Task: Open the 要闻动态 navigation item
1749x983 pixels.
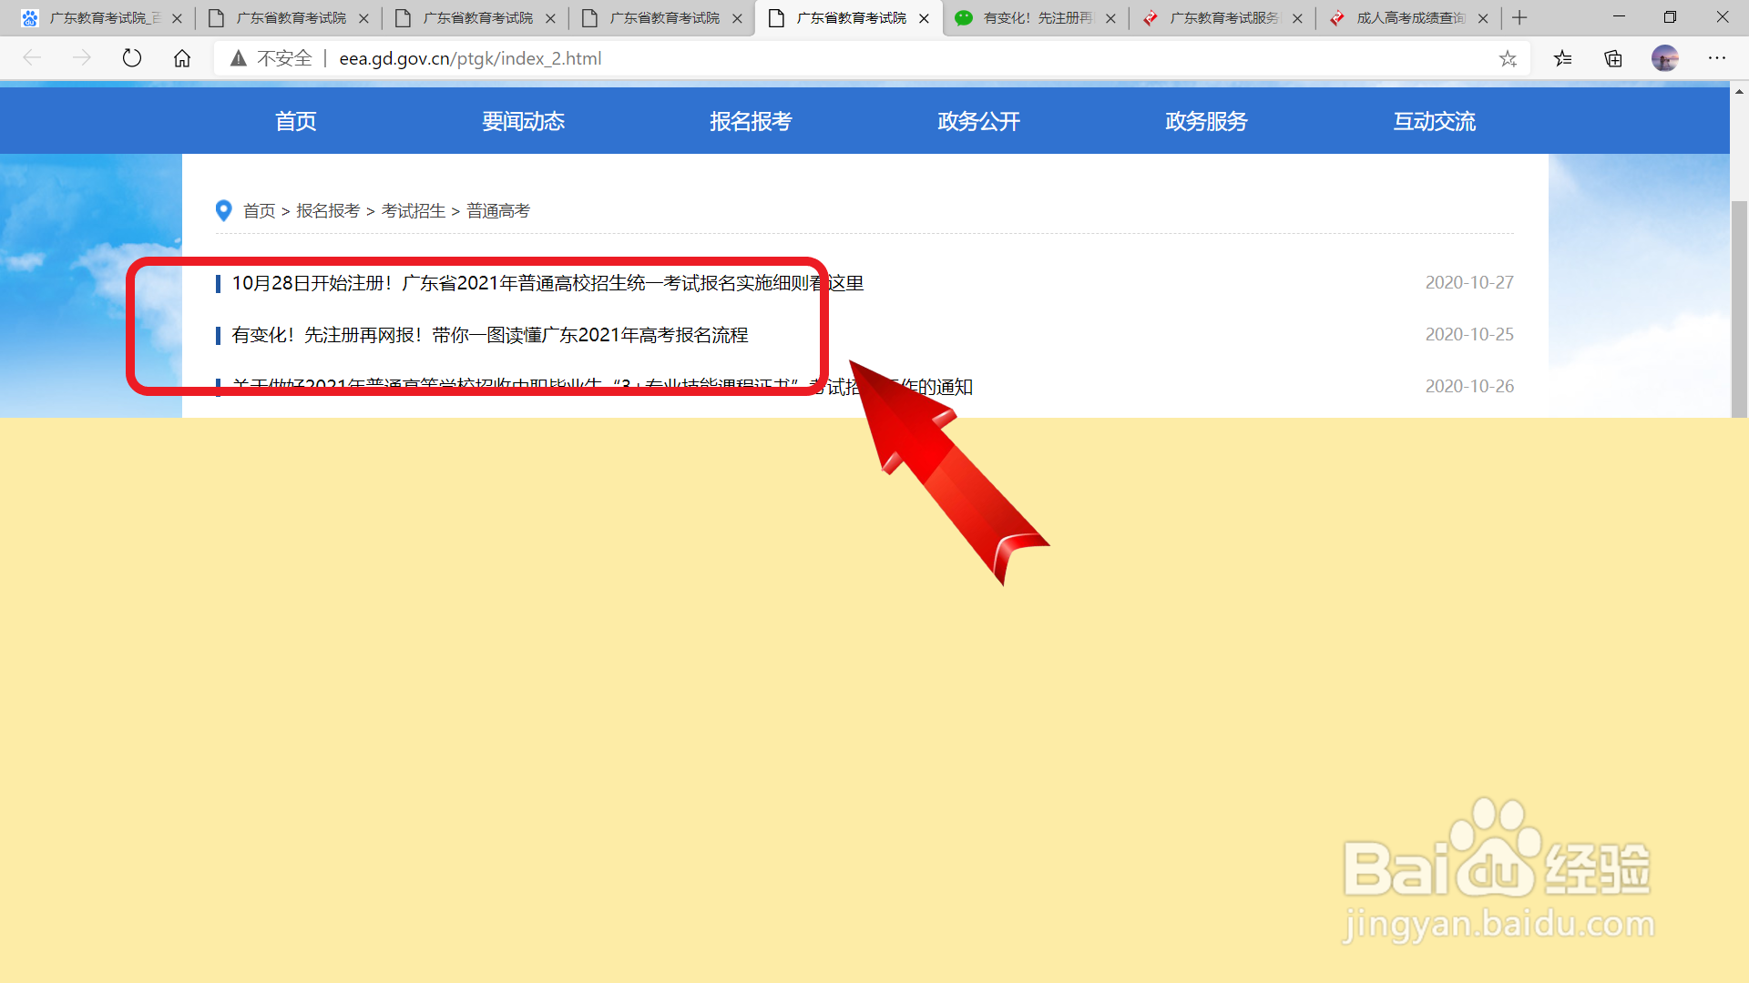Action: (x=524, y=121)
